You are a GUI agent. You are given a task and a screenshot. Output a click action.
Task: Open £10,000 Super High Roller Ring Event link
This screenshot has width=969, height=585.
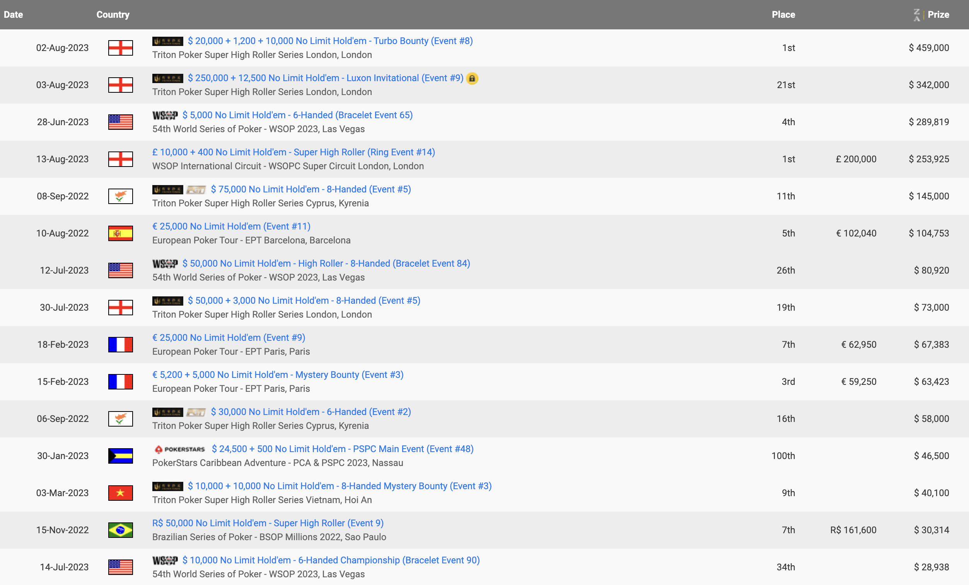tap(293, 152)
